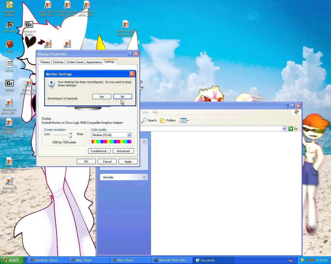The width and height of the screenshot is (331, 264).
Task: Click Yes to keep display settings
Action: click(x=102, y=97)
